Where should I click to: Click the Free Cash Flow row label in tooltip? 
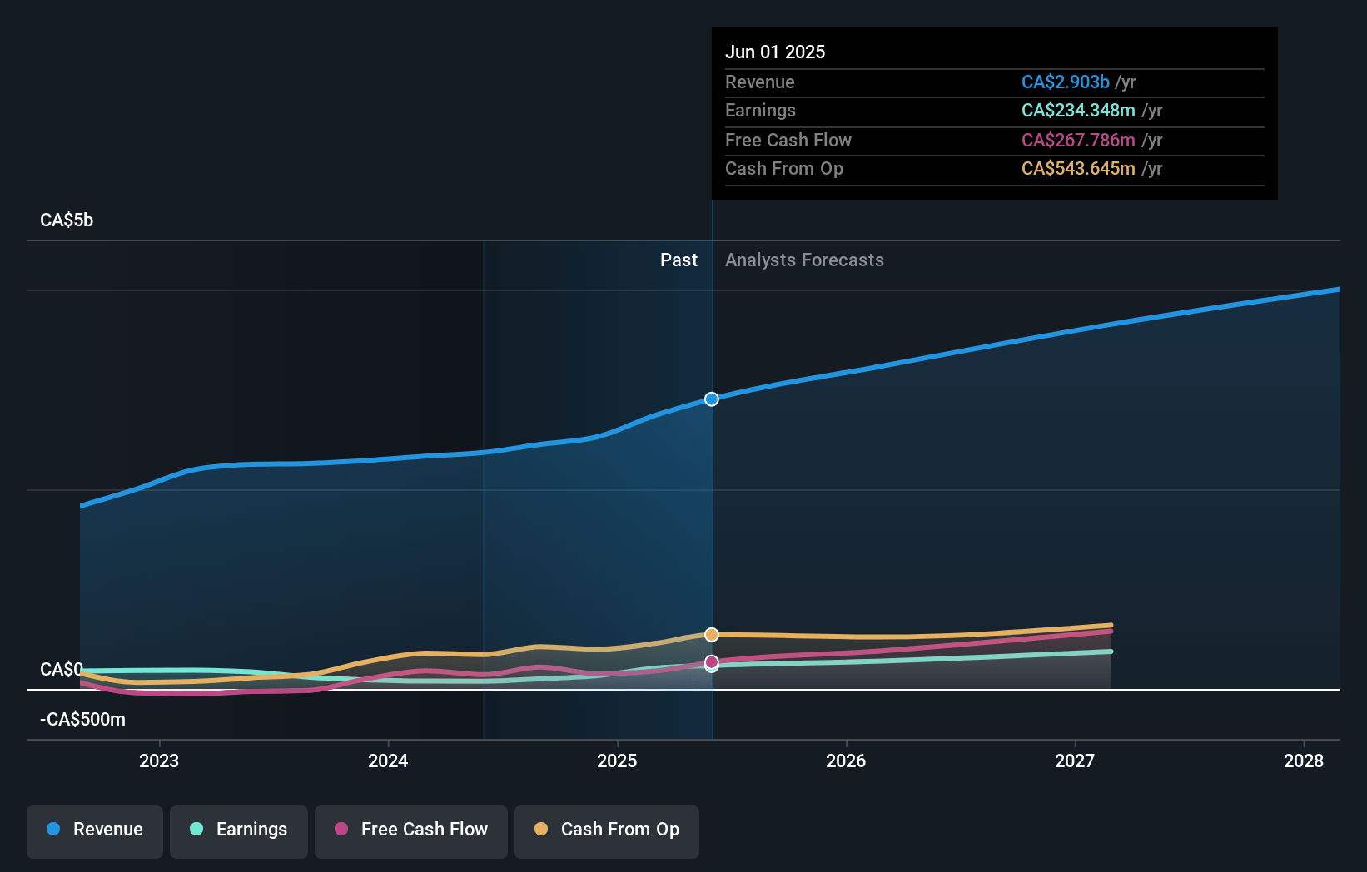point(788,141)
